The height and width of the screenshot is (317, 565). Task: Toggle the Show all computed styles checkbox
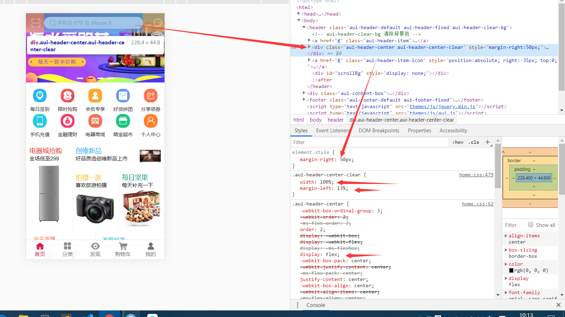[530, 224]
